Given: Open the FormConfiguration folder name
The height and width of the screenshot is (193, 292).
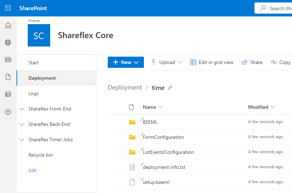Looking at the screenshot, I should pyautogui.click(x=163, y=137).
